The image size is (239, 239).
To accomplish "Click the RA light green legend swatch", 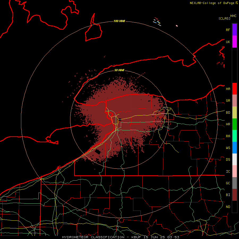I will coord(234,136).
